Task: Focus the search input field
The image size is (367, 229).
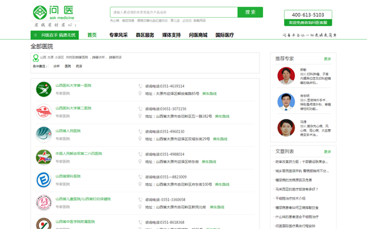Action: (174, 12)
